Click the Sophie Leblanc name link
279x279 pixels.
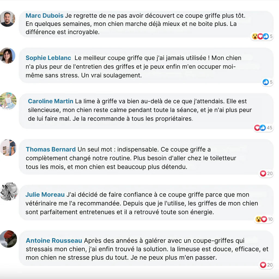click(48, 58)
